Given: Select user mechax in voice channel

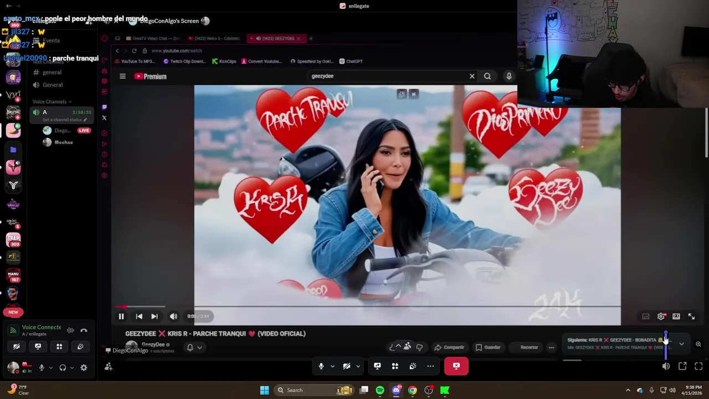Looking at the screenshot, I should pyautogui.click(x=63, y=142).
